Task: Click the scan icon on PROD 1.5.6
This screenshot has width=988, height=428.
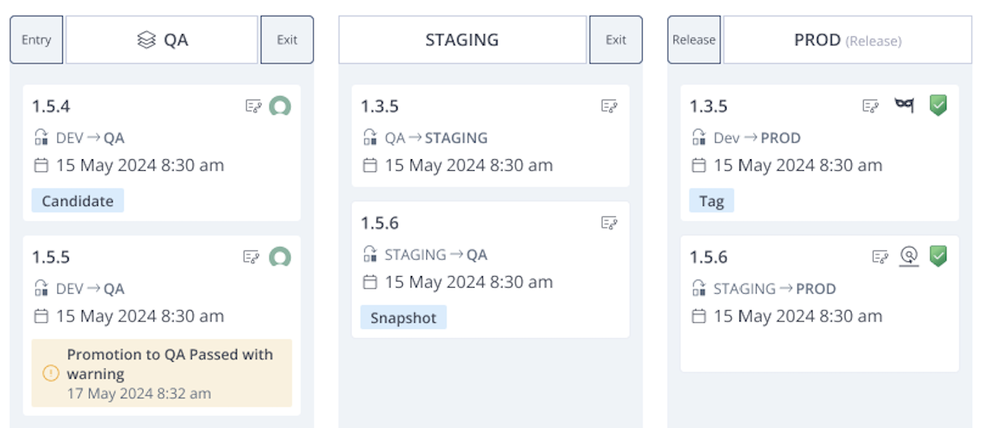Action: point(909,256)
